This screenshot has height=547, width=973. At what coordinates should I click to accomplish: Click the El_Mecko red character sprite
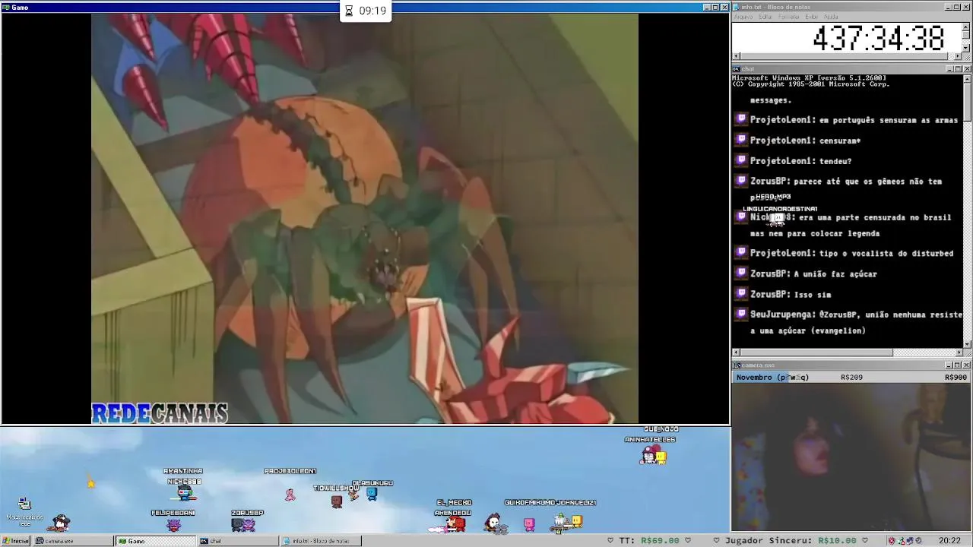coord(455,523)
